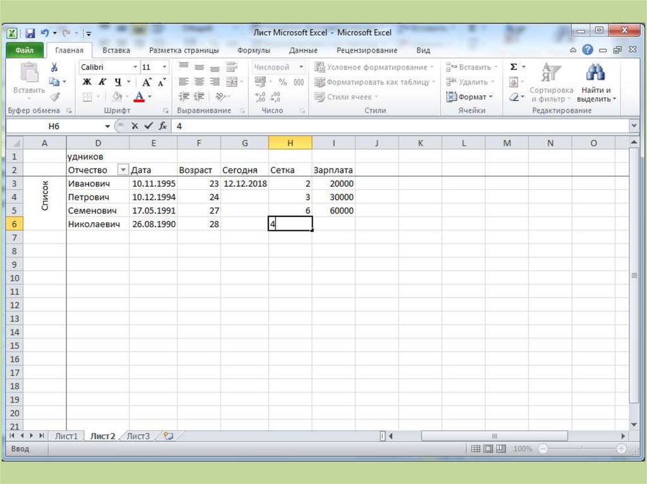Open the Файл tab
The width and height of the screenshot is (647, 484).
tap(25, 50)
